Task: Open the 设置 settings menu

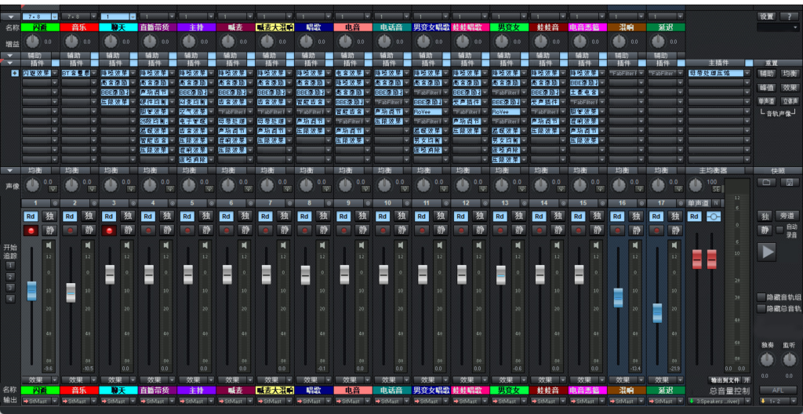Action: [x=766, y=16]
